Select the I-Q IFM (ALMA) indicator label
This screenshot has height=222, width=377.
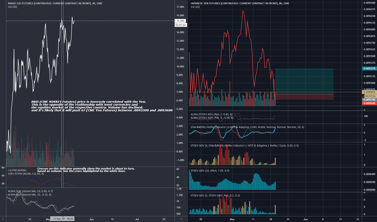[x=17, y=170]
